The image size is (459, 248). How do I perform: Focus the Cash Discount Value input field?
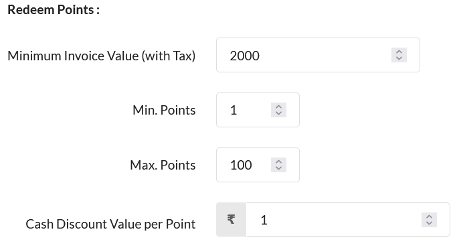(x=348, y=219)
